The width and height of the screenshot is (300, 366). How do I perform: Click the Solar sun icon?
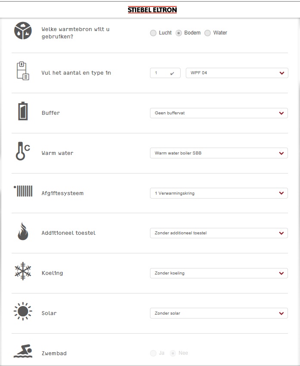click(x=23, y=312)
